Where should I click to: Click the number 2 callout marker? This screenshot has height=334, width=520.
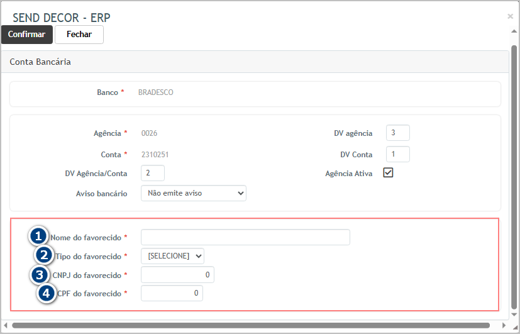click(x=44, y=255)
